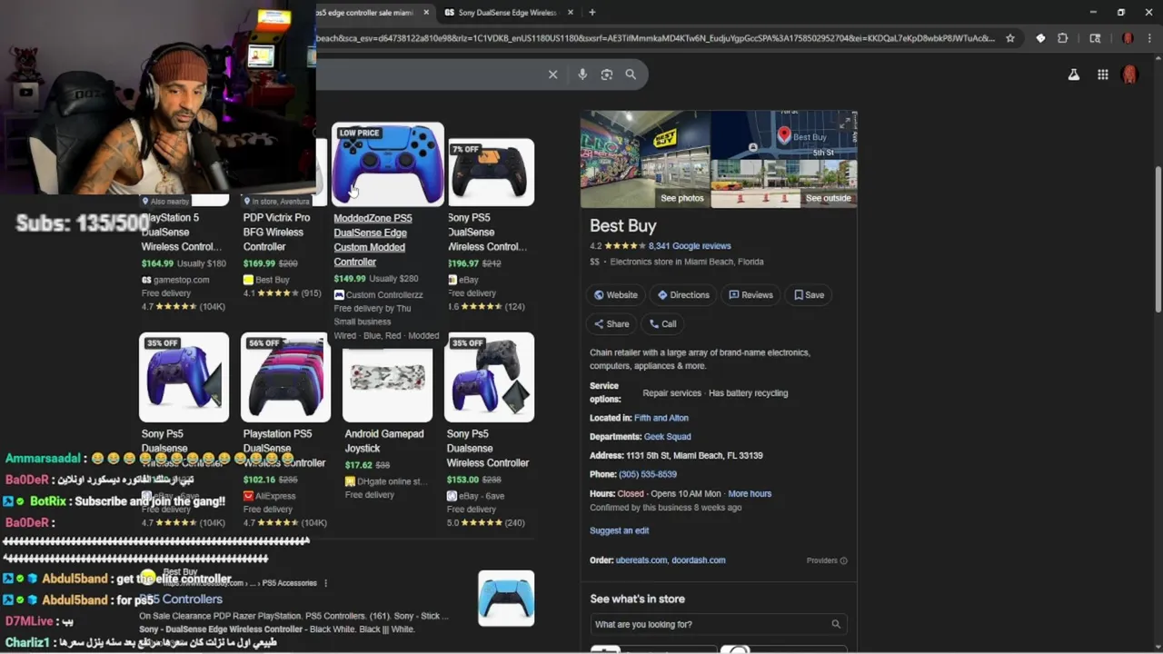Viewport: 1163px width, 654px height.
Task: Dial the (305) 535-8539 phone link
Action: (x=648, y=474)
